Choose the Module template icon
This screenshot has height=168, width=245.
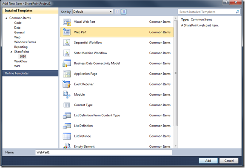[67, 95]
